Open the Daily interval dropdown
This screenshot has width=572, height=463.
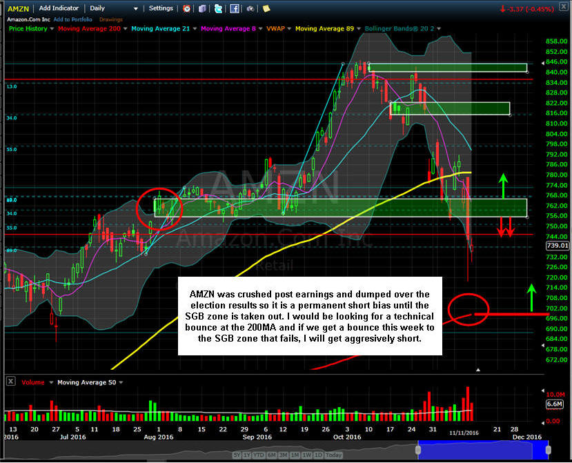[114, 8]
